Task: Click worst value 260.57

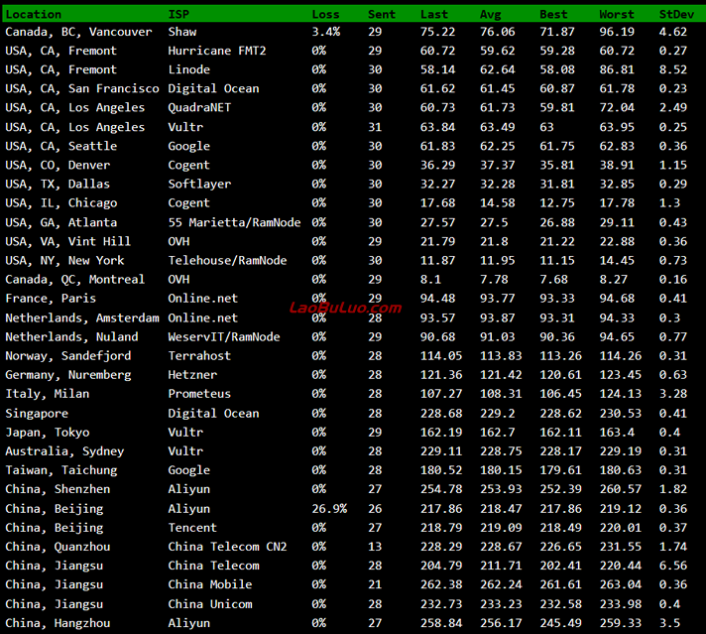Action: (x=621, y=489)
